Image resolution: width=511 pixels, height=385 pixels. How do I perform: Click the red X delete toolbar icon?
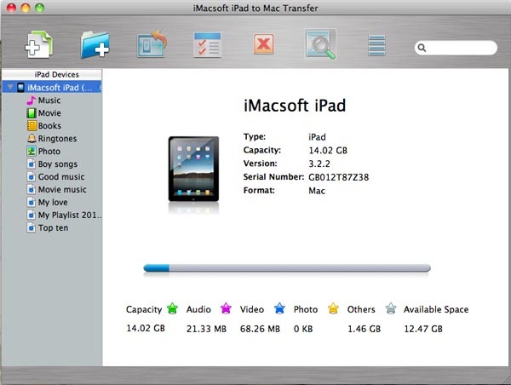tap(264, 43)
